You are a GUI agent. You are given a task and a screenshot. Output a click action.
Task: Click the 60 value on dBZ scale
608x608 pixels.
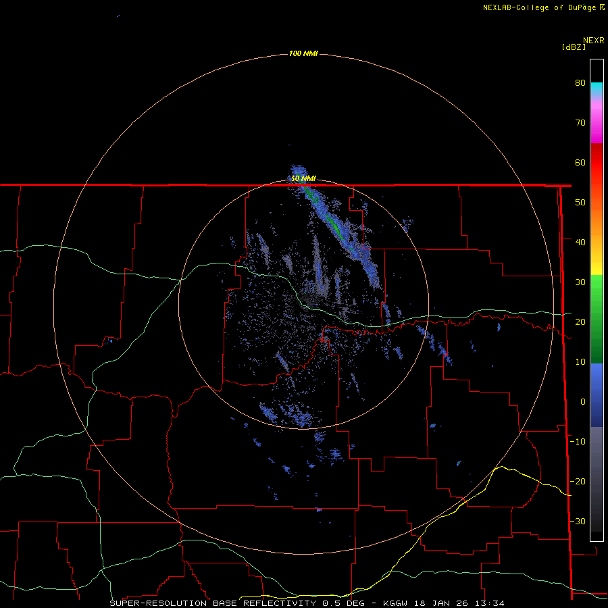pyautogui.click(x=580, y=162)
